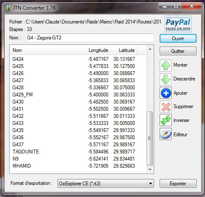Select the TAGOUNITE waypoint row
Image resolution: width=205 pixels, height=197 pixels.
point(78,152)
